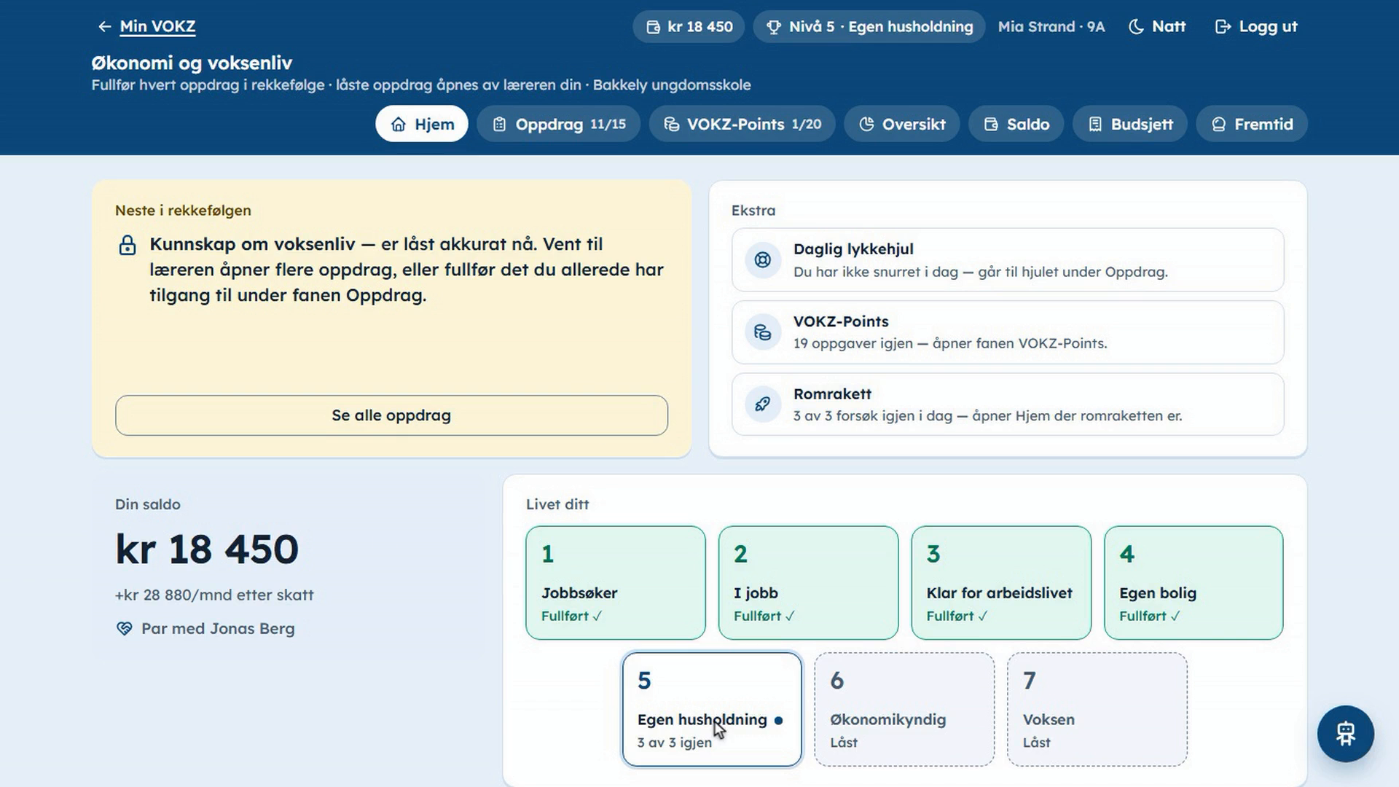Image resolution: width=1399 pixels, height=787 pixels.
Task: Click the wallet balance pill kr 18 450
Action: 689,27
